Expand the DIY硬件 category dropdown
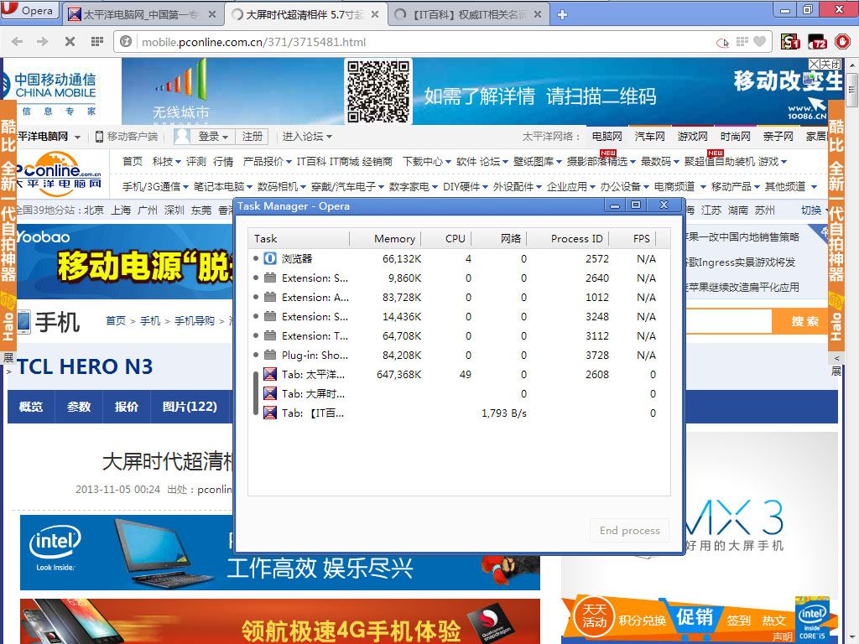Viewport: 859px width, 644px height. (465, 187)
